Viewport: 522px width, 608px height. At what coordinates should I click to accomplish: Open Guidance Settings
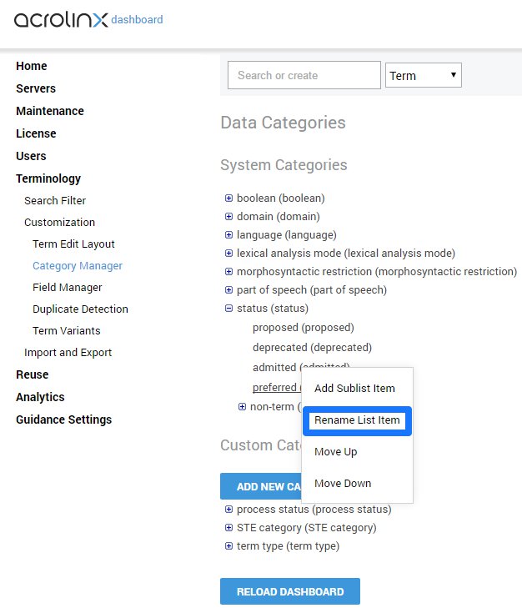[63, 420]
